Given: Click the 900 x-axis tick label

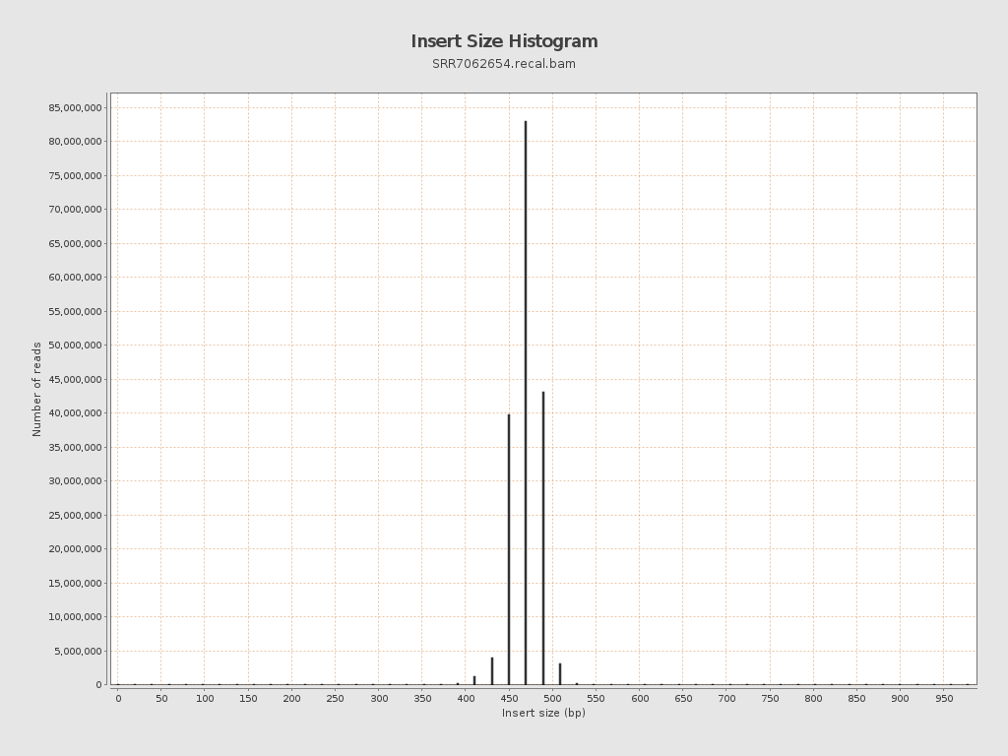Looking at the screenshot, I should pyautogui.click(x=900, y=698).
